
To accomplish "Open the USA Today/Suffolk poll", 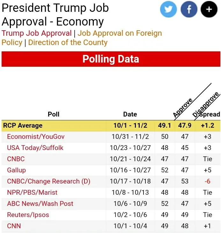I will coord(35,148).
